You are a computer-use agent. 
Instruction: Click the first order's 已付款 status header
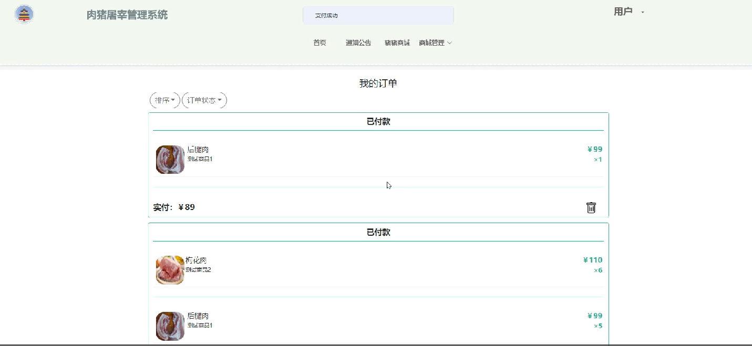click(378, 122)
